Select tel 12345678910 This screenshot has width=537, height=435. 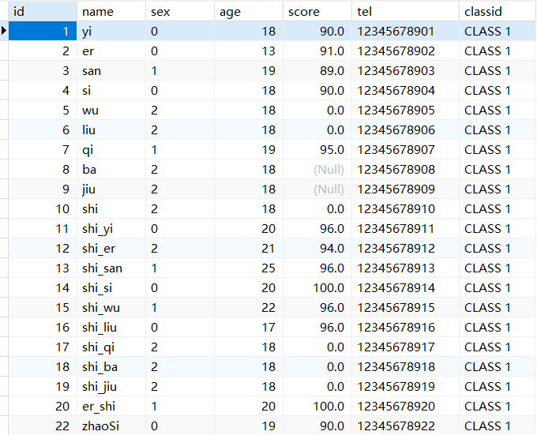pyautogui.click(x=405, y=208)
